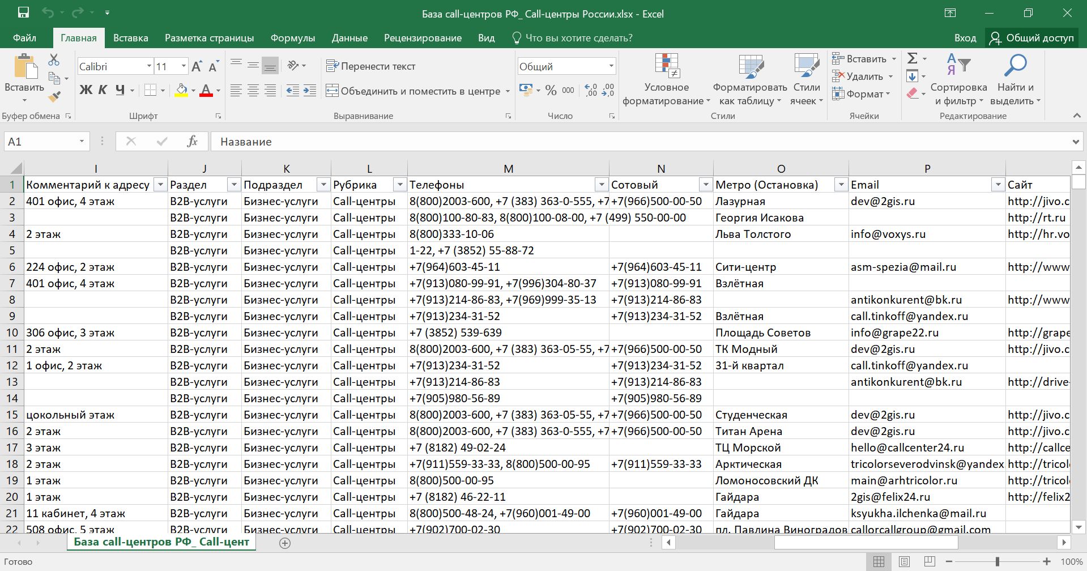The image size is (1087, 571).
Task: Click the insert function fx icon
Action: coord(192,142)
